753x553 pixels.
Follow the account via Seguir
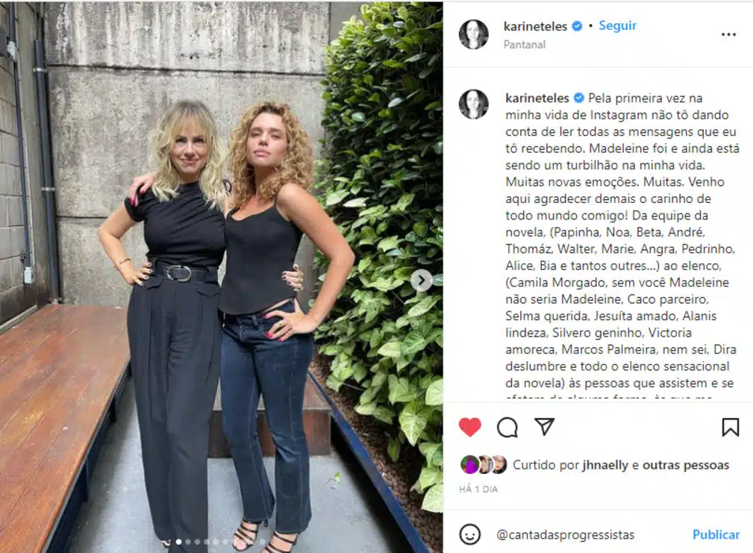point(617,25)
